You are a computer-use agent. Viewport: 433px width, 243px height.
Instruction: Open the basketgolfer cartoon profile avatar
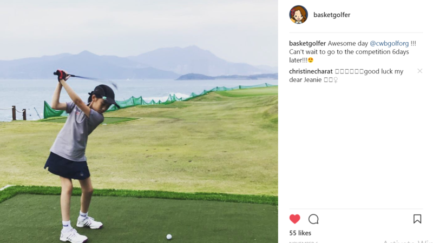[x=299, y=15]
